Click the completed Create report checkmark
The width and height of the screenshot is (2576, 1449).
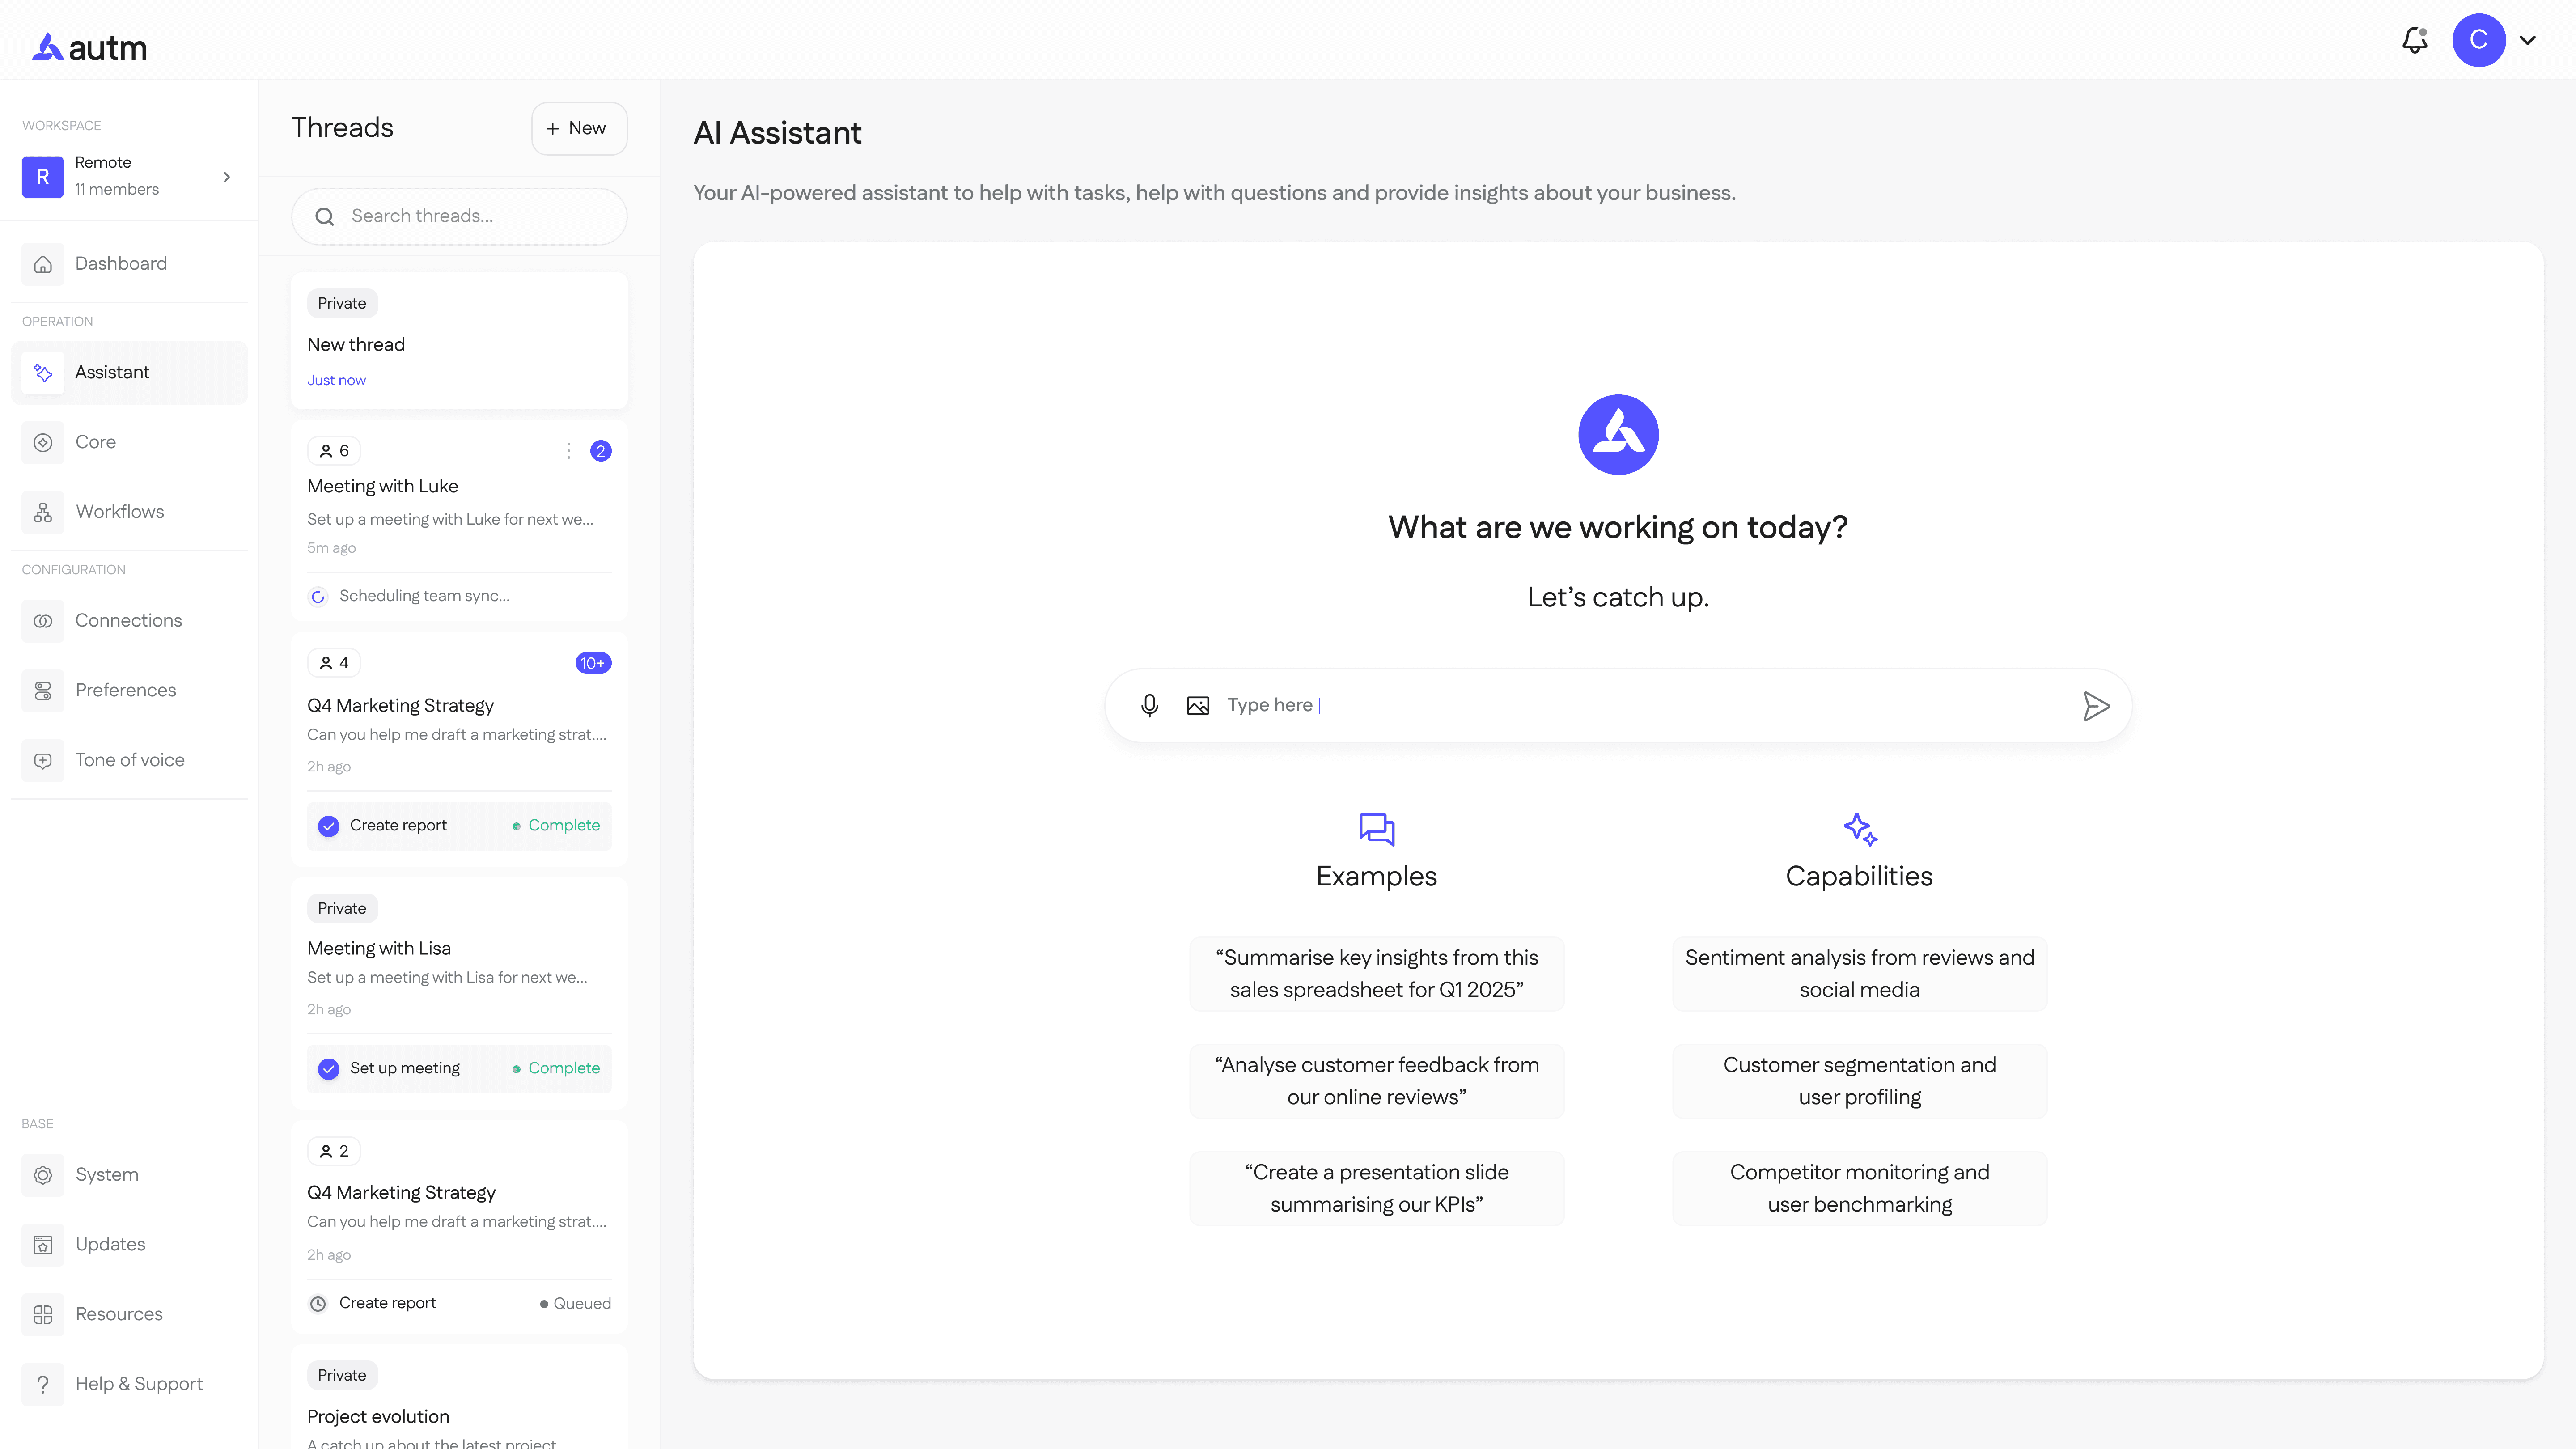pos(329,826)
